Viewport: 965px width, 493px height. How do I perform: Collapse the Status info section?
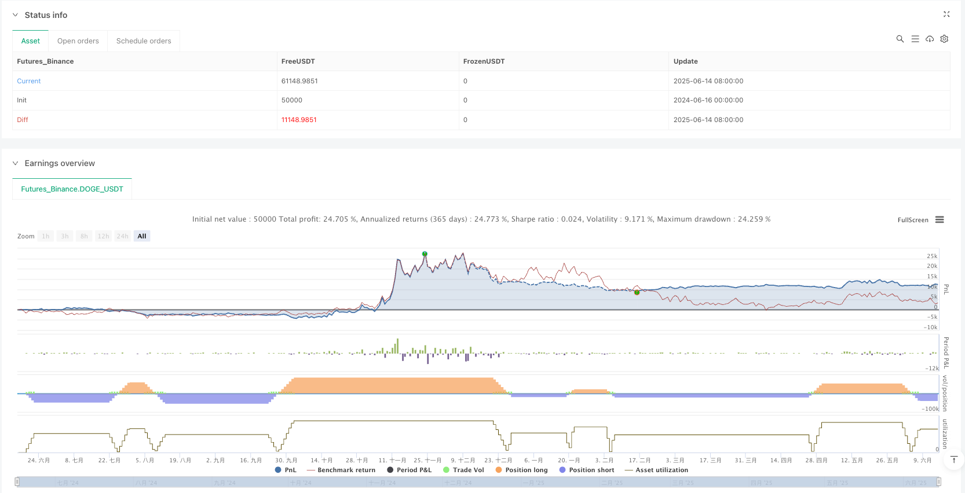[x=16, y=15]
